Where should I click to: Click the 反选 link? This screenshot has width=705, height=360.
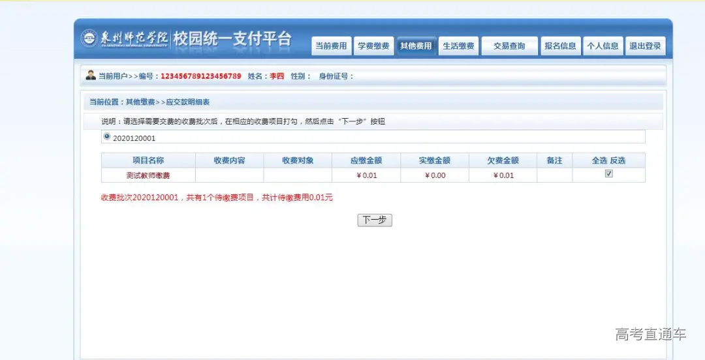618,160
